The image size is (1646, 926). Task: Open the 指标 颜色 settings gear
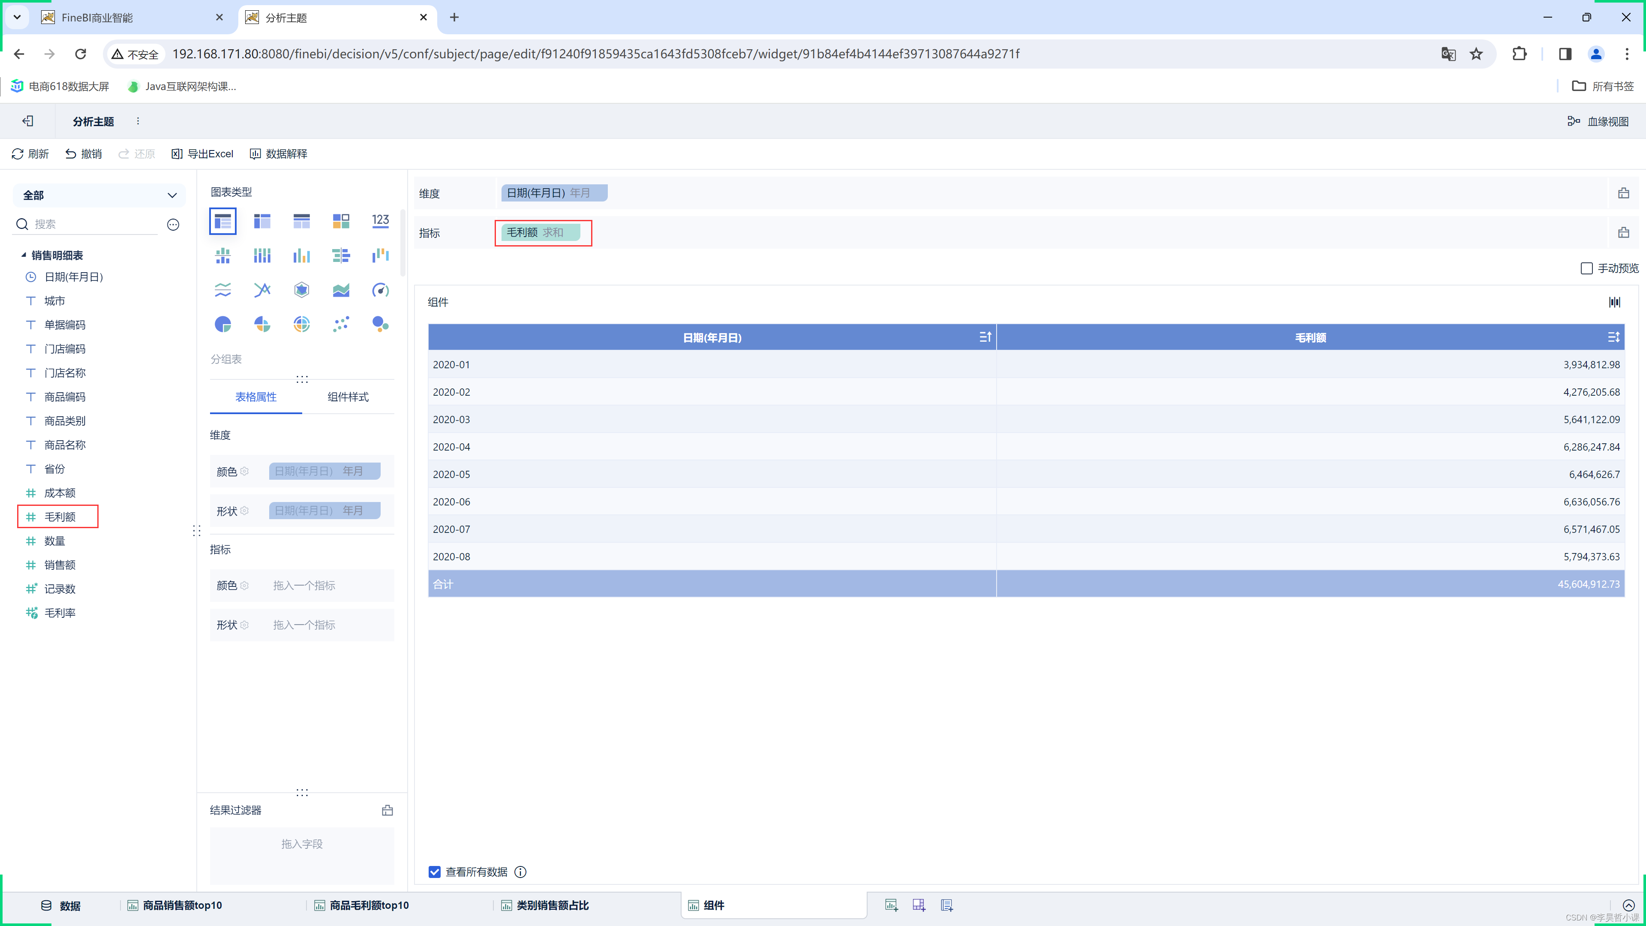[x=244, y=585]
